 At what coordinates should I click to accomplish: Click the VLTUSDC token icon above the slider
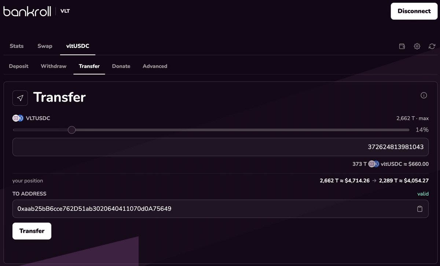[x=18, y=118]
